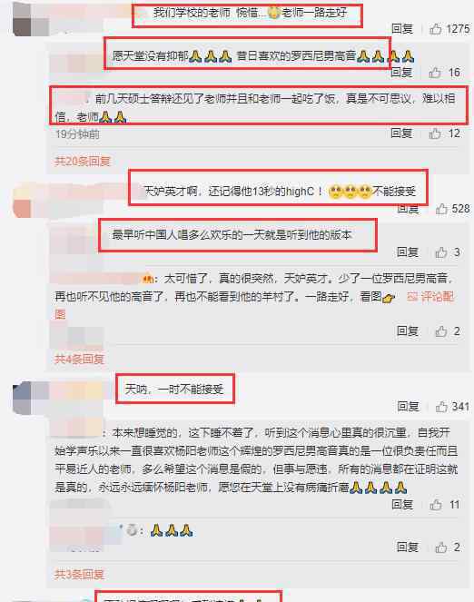This screenshot has width=474, height=602.
Task: Click blurred avatar of the first commenter
Action: point(31,19)
